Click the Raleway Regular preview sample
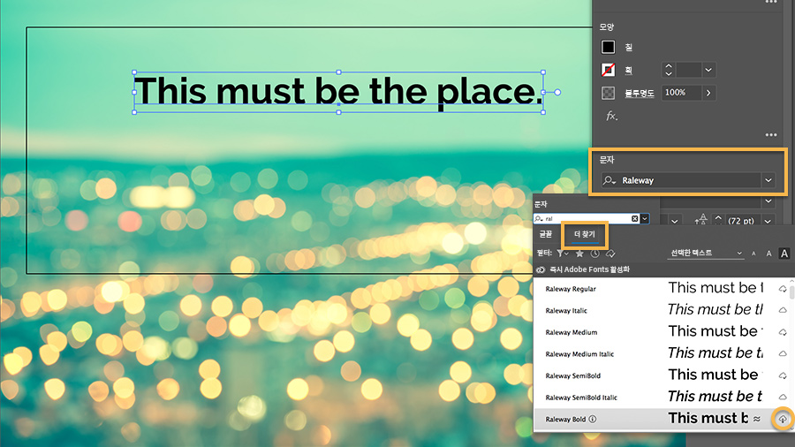This screenshot has height=447, width=795. click(x=715, y=288)
